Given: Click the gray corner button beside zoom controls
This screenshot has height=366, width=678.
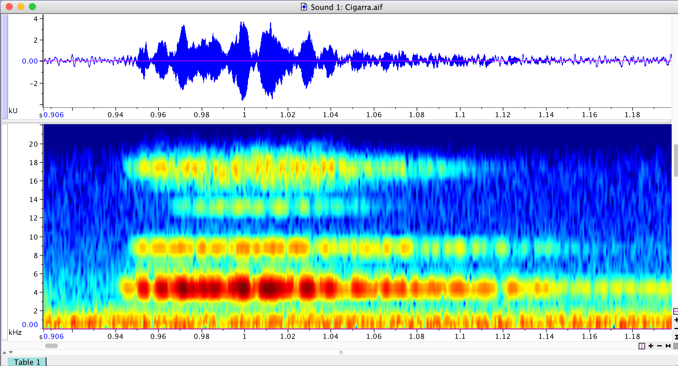Looking at the screenshot, I should click(x=676, y=346).
